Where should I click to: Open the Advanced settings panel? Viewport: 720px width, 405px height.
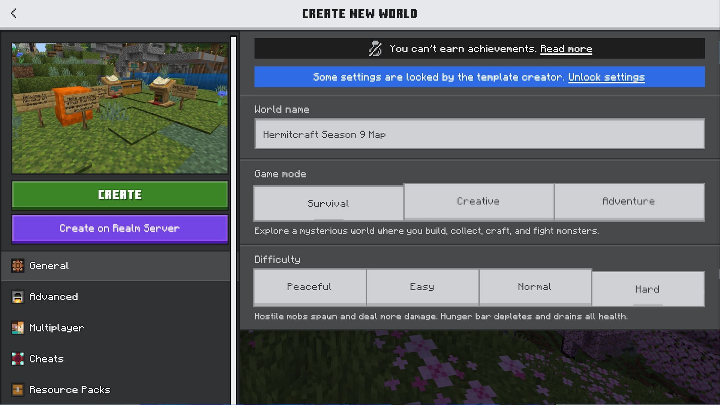(53, 296)
